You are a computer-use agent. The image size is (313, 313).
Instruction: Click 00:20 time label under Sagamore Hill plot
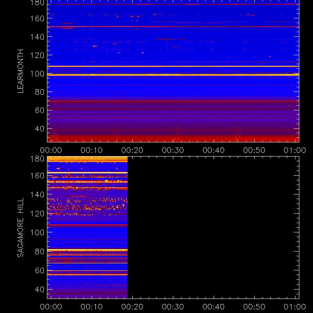coord(132,307)
